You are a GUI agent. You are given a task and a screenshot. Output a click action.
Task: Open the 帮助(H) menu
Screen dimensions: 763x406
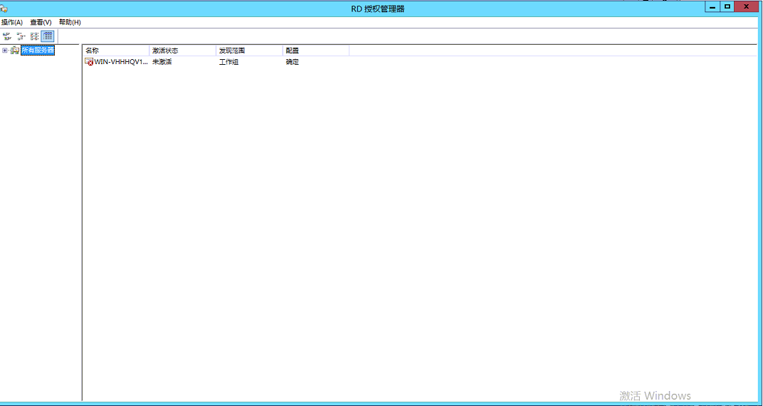[70, 22]
